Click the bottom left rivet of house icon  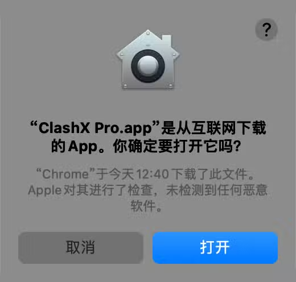(x=125, y=86)
